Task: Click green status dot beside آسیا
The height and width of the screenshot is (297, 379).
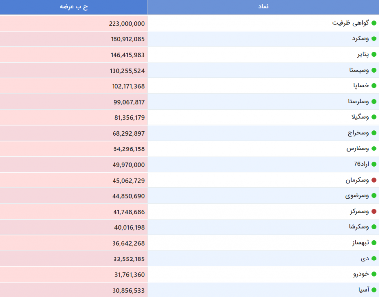Action: (x=374, y=290)
